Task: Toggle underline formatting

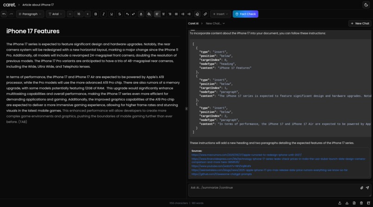Action: click(112, 14)
